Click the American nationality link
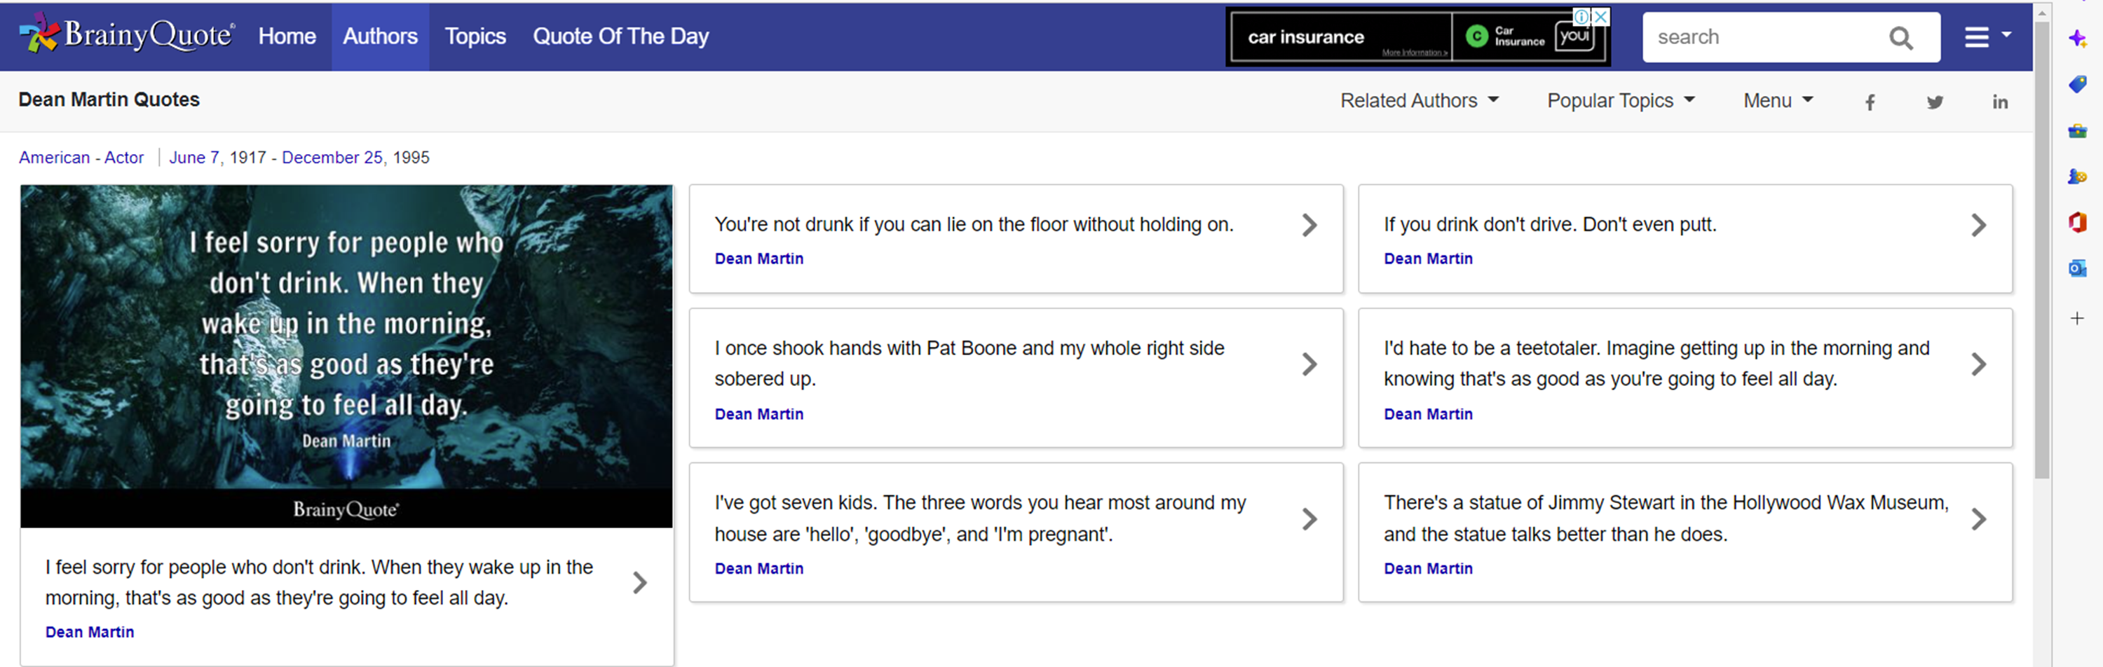Screen dimensions: 2103x667 click(x=55, y=158)
